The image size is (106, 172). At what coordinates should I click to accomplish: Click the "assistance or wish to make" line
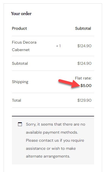click(51, 148)
